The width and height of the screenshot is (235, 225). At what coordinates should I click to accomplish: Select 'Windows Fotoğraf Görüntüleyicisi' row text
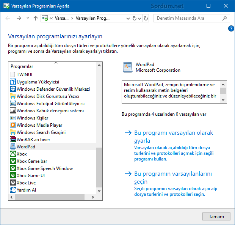51,103
